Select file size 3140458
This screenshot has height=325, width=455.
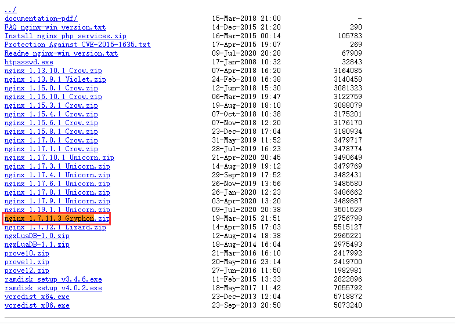coord(348,79)
